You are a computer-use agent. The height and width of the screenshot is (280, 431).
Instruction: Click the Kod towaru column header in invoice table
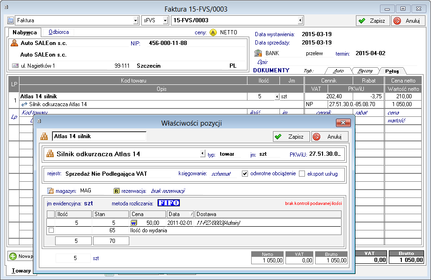point(133,80)
